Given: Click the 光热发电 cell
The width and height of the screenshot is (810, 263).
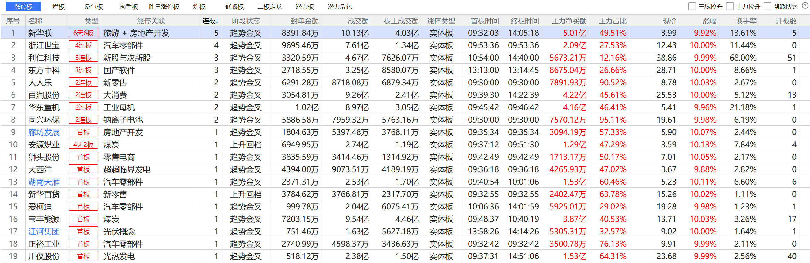Looking at the screenshot, I should click(119, 256).
